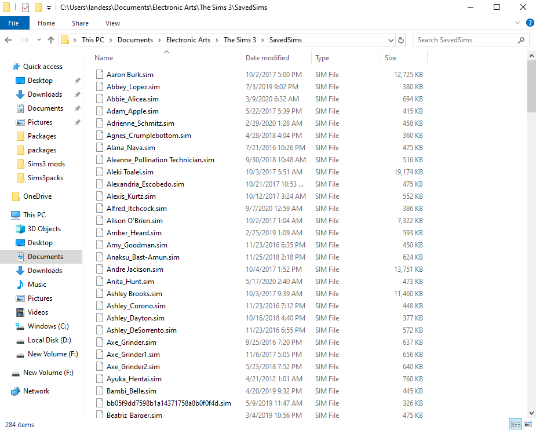The image size is (536, 430).
Task: Select Amber_Heard.sim file
Action: point(134,233)
